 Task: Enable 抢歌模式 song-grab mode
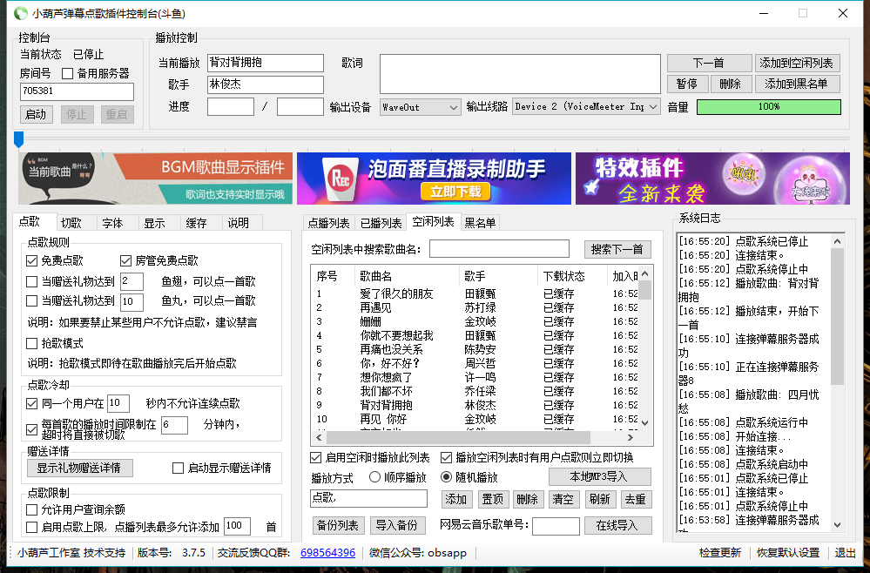coord(31,343)
